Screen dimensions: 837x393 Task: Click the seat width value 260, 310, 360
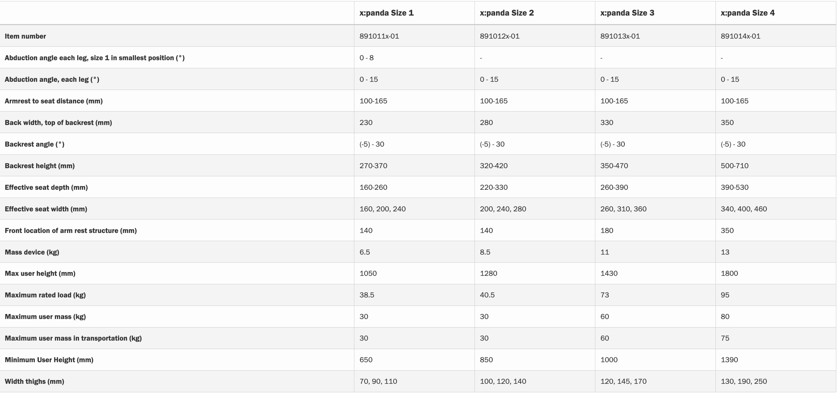(x=623, y=209)
